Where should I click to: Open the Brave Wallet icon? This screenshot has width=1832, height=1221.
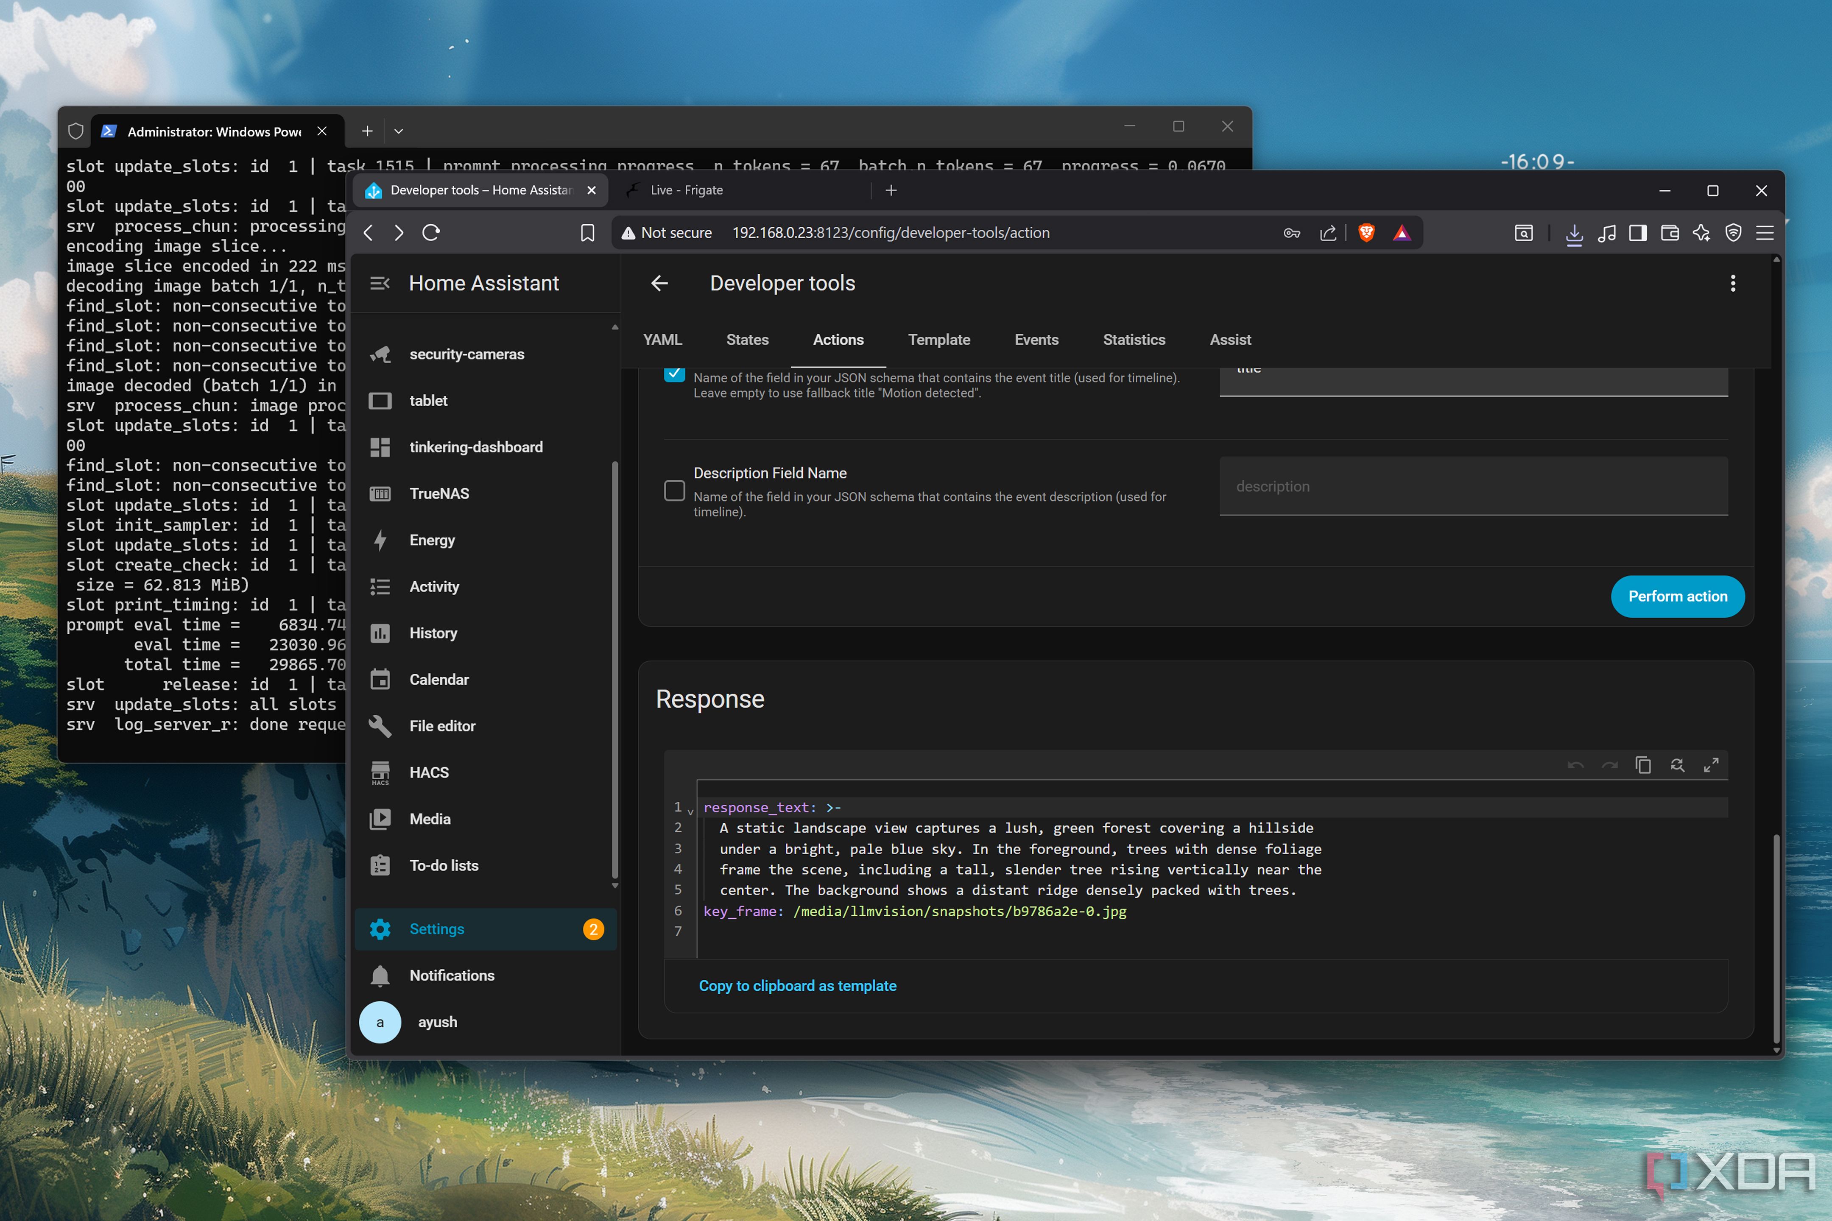pos(1670,233)
